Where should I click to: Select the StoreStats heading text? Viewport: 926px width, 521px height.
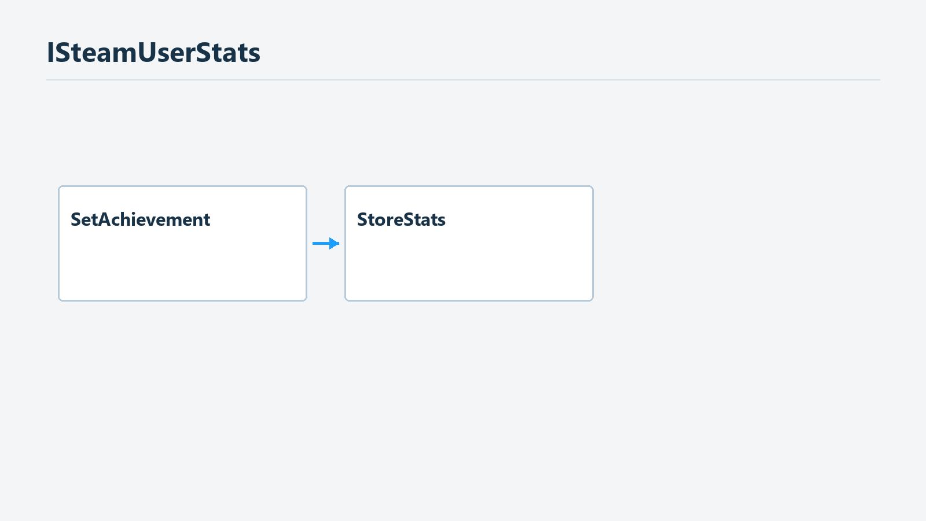[401, 219]
